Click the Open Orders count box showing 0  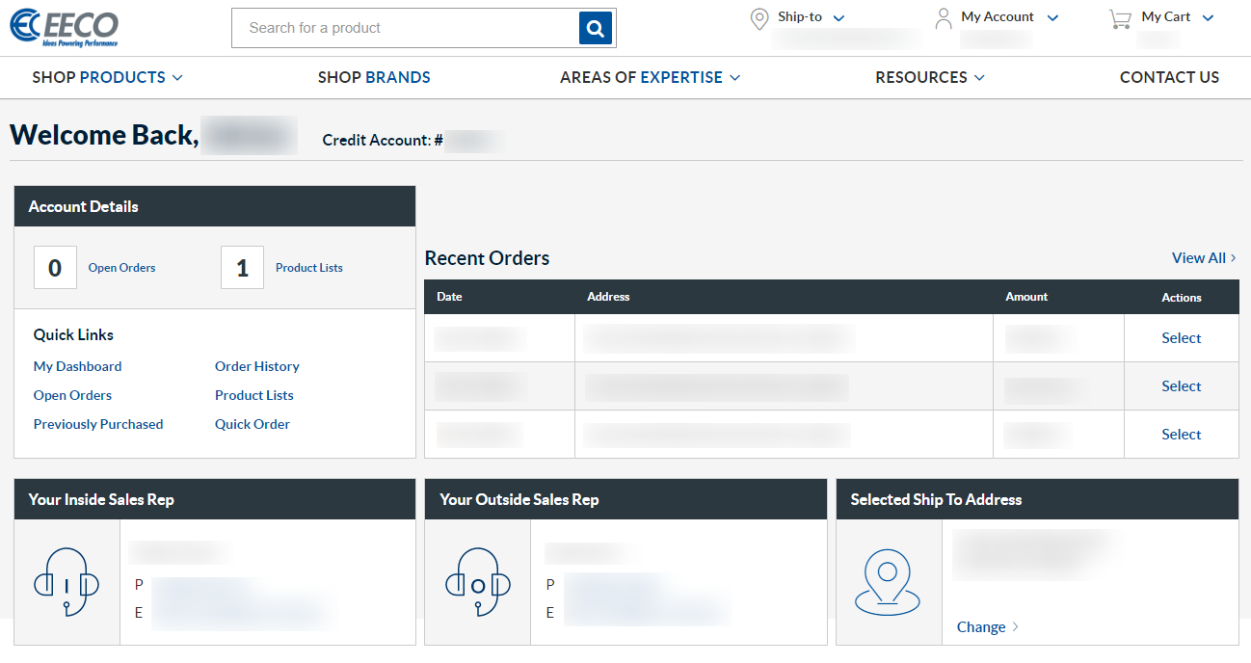click(x=55, y=268)
